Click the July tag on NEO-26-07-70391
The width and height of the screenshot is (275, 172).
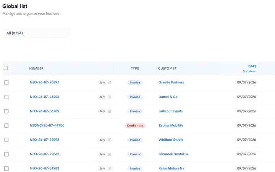(102, 83)
